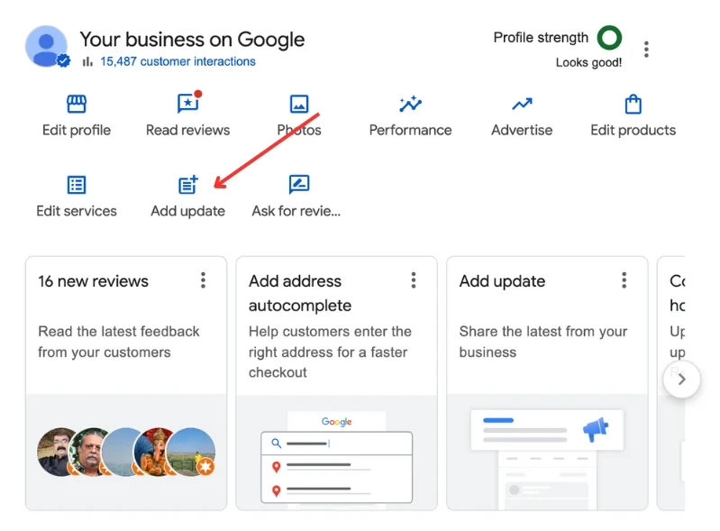
Task: Open Read reviews icon with red dot
Action: click(188, 102)
